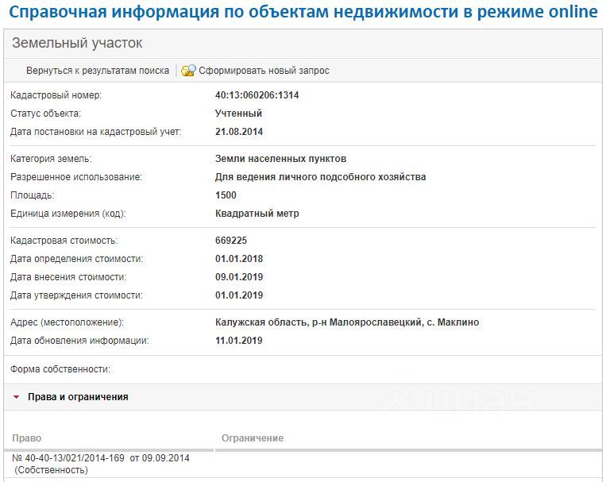Select the area value 1500
Image resolution: width=606 pixels, height=482 pixels.
226,195
